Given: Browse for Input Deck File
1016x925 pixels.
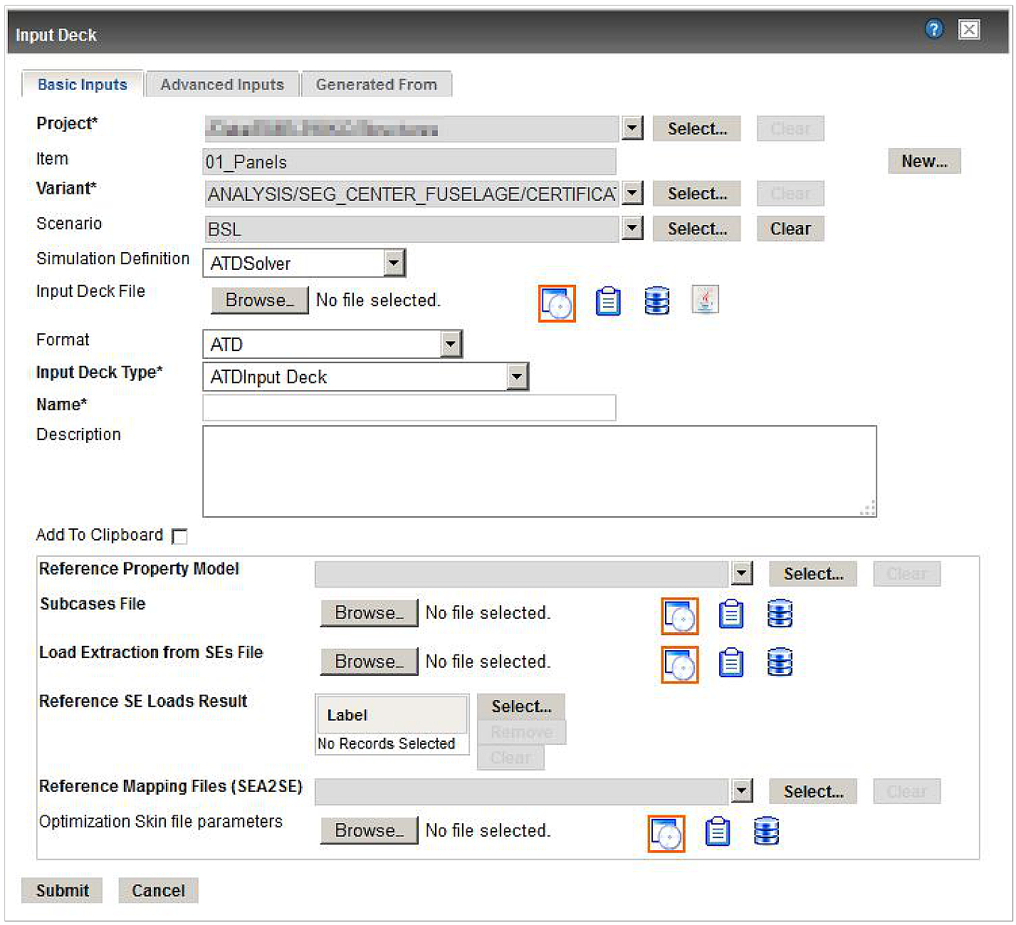Looking at the screenshot, I should 260,301.
